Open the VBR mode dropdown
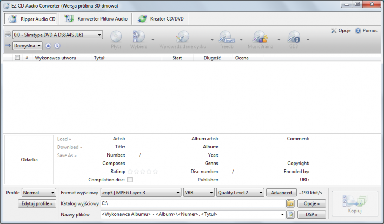The height and width of the screenshot is (224, 384). coord(199,193)
